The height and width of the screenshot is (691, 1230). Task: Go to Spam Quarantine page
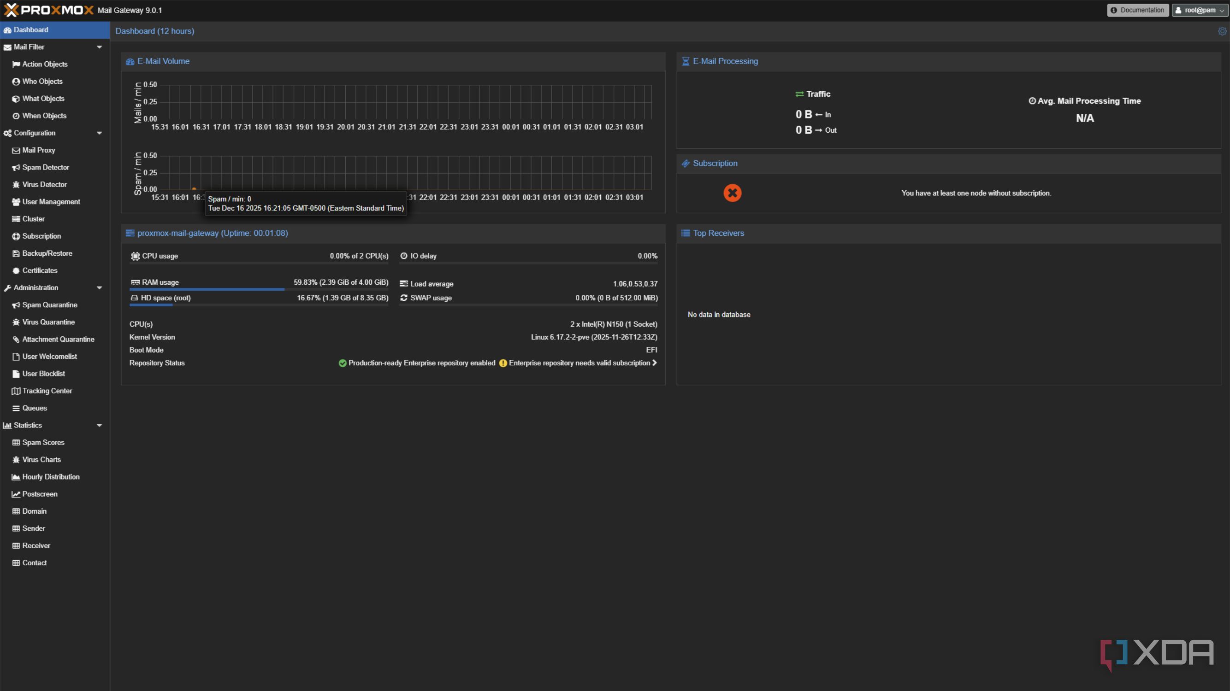click(55, 305)
